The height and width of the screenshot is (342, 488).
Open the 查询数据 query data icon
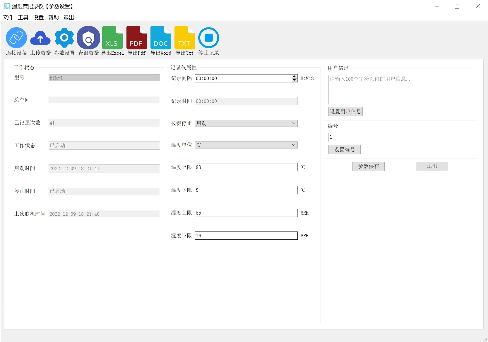click(88, 38)
